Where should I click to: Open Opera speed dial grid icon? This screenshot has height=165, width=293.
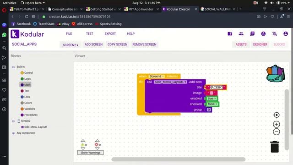click(x=33, y=16)
